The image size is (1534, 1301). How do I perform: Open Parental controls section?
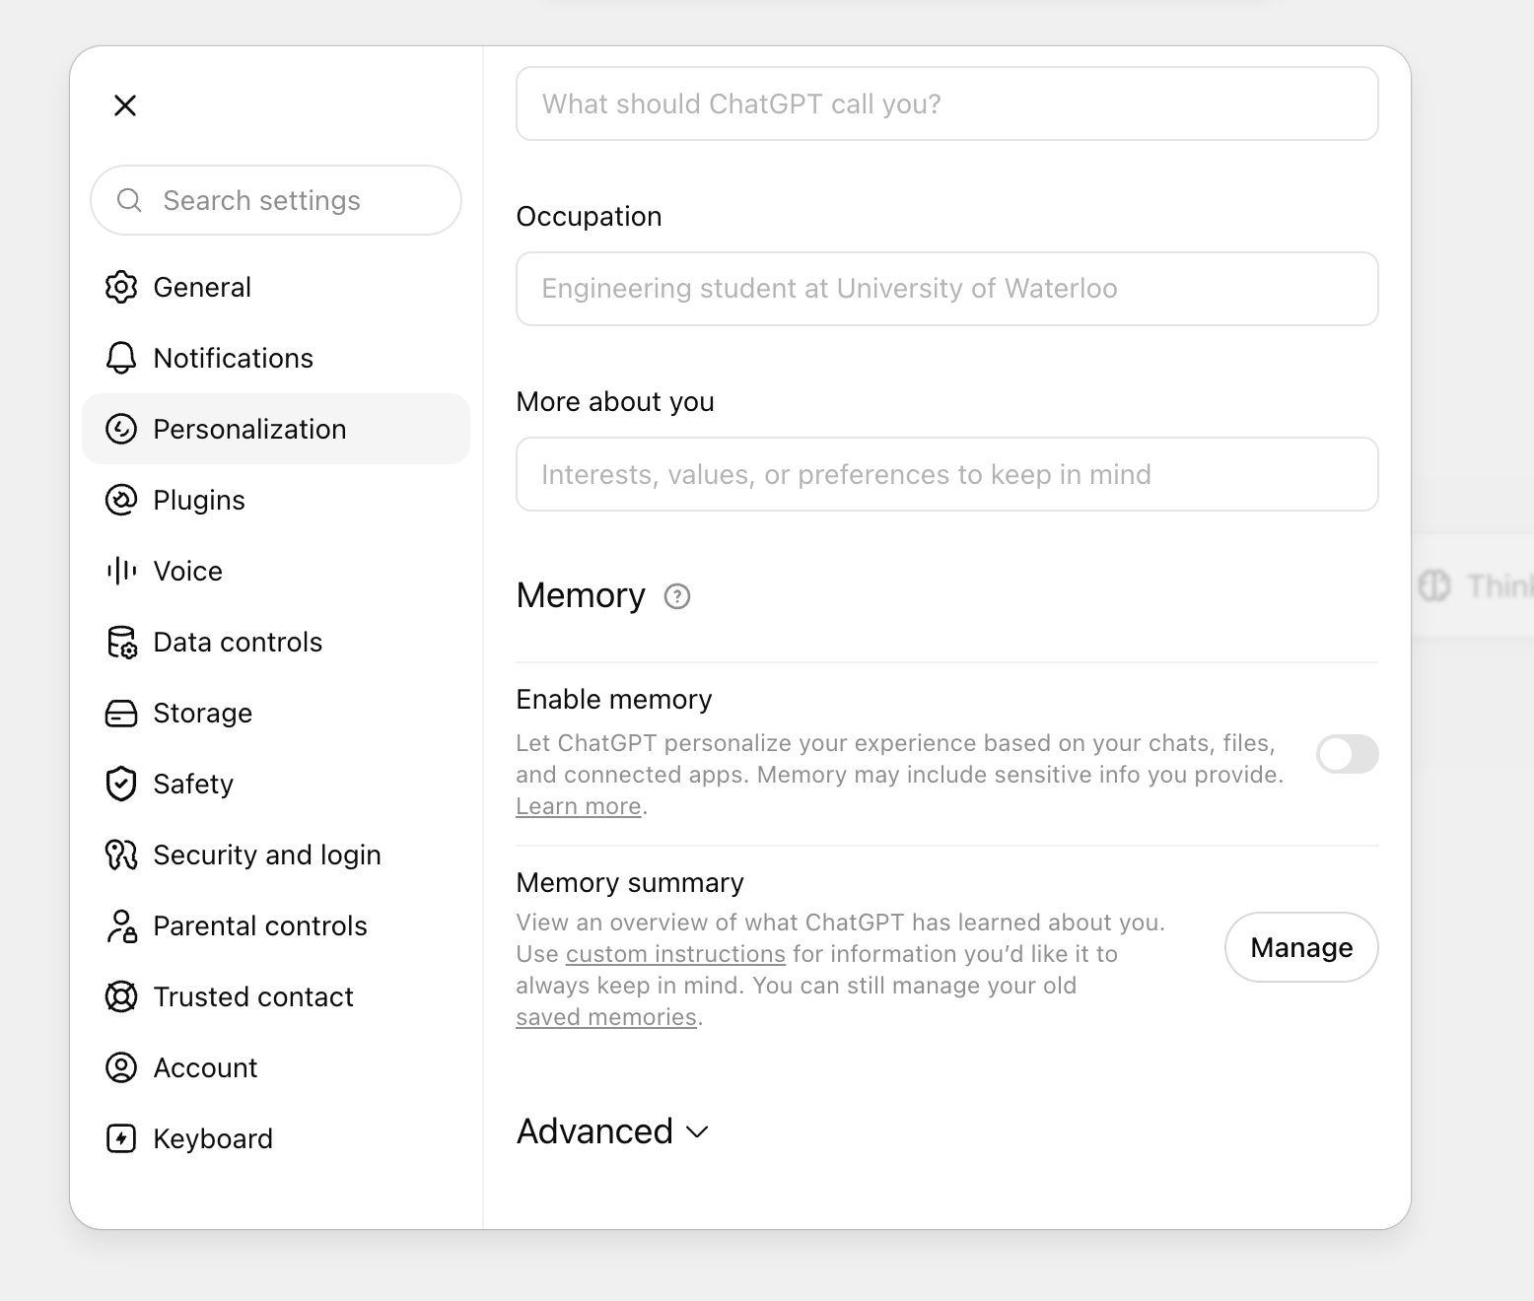click(276, 925)
